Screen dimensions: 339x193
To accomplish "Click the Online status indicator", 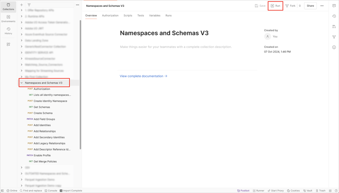I will coord(12,191).
